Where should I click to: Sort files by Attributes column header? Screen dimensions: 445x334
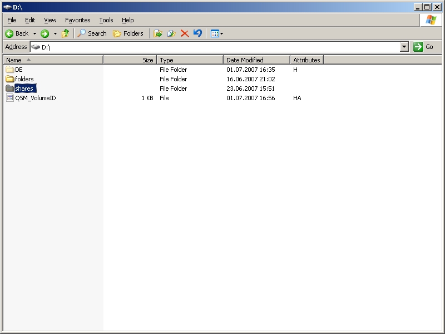(x=306, y=60)
